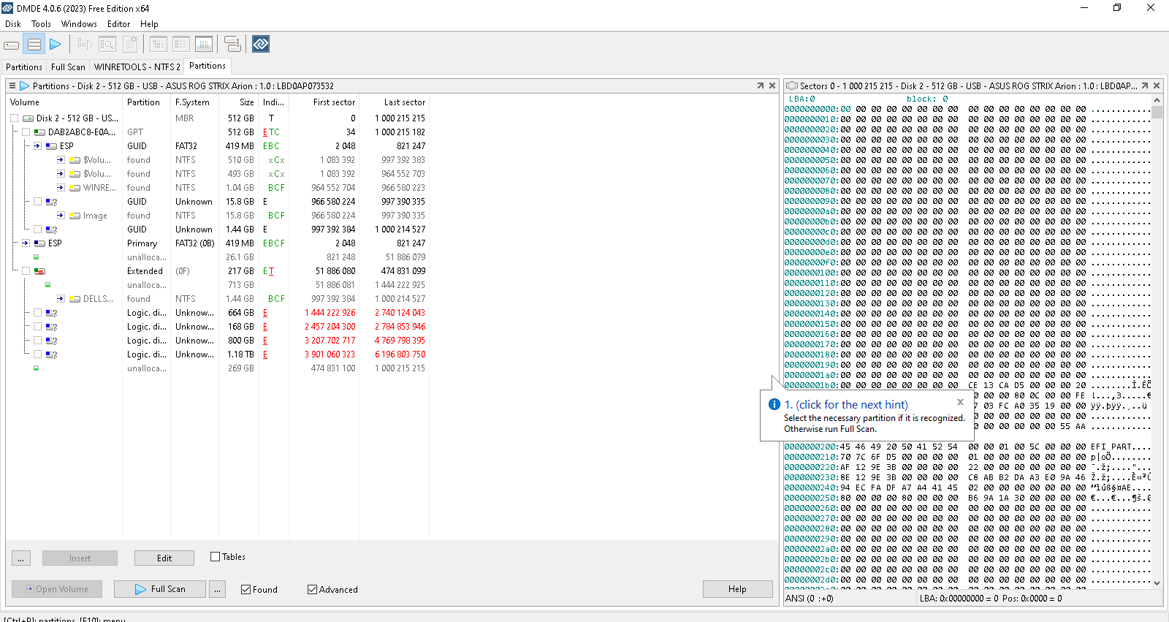
Task: Click the Disk 2 drive icon in the volume tree
Action: coord(28,118)
